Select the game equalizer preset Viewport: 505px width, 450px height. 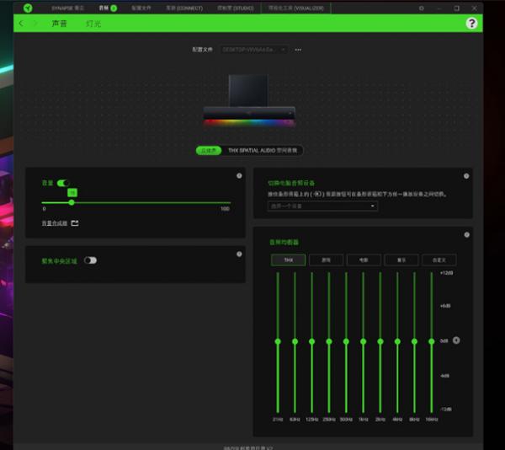pos(326,260)
